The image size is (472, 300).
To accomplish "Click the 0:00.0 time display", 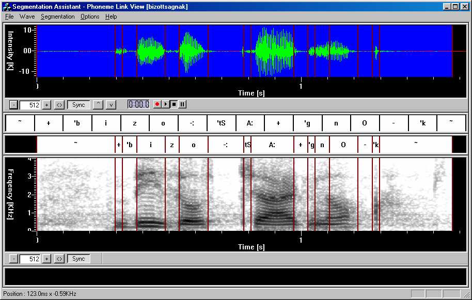I will 138,104.
